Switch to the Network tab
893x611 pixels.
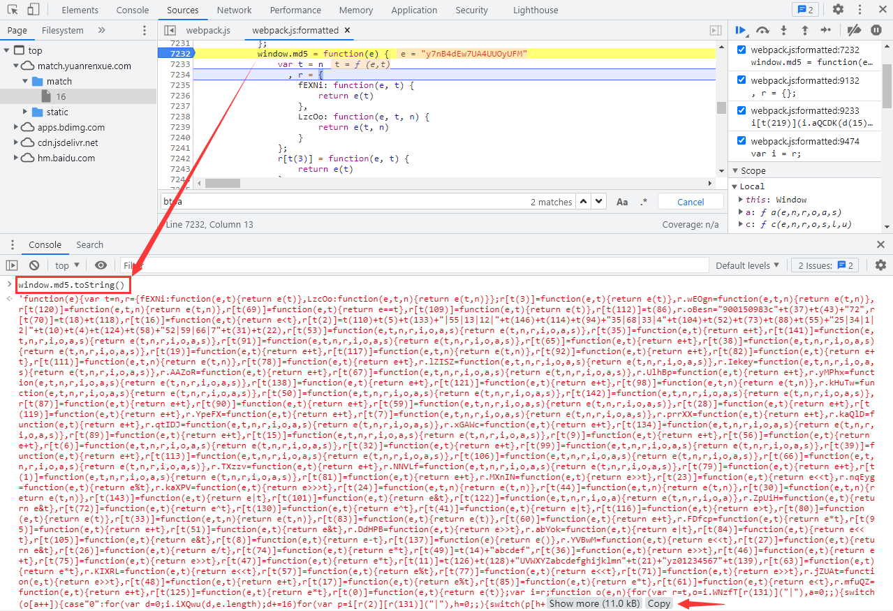pyautogui.click(x=234, y=10)
